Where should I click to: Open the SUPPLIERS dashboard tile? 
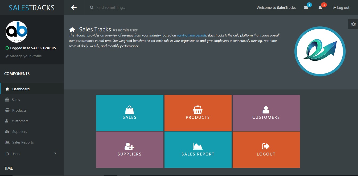130,150
